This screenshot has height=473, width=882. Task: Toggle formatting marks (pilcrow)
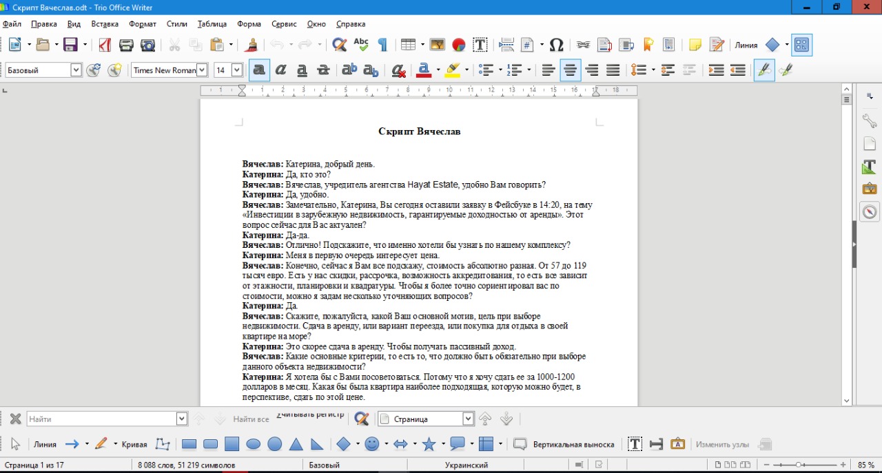coord(382,45)
